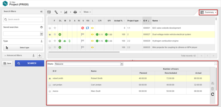The image size is (221, 107).
Task: Expand resource panel to full screen
Action: (216, 64)
